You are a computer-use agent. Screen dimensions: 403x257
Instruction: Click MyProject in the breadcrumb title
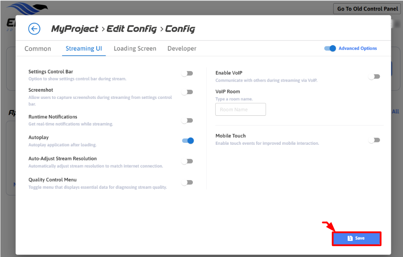(75, 29)
